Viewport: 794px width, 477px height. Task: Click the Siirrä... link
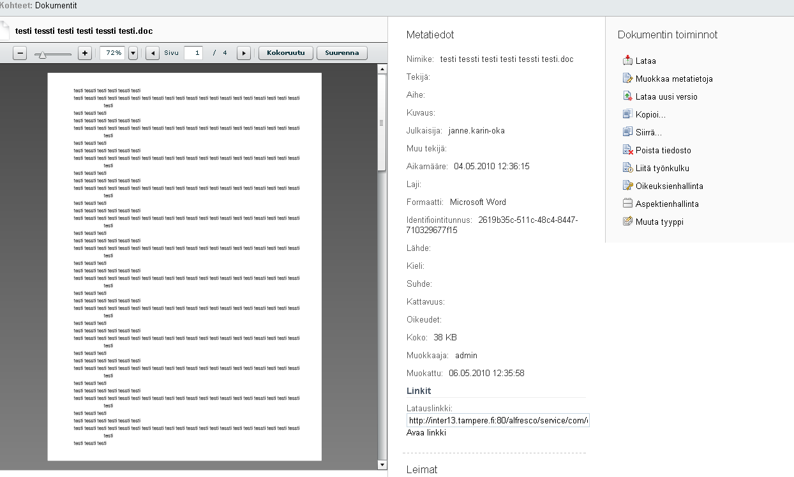click(x=648, y=133)
